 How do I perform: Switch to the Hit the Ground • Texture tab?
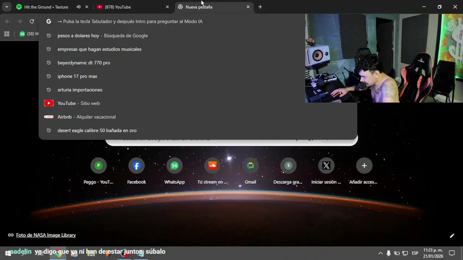click(46, 7)
